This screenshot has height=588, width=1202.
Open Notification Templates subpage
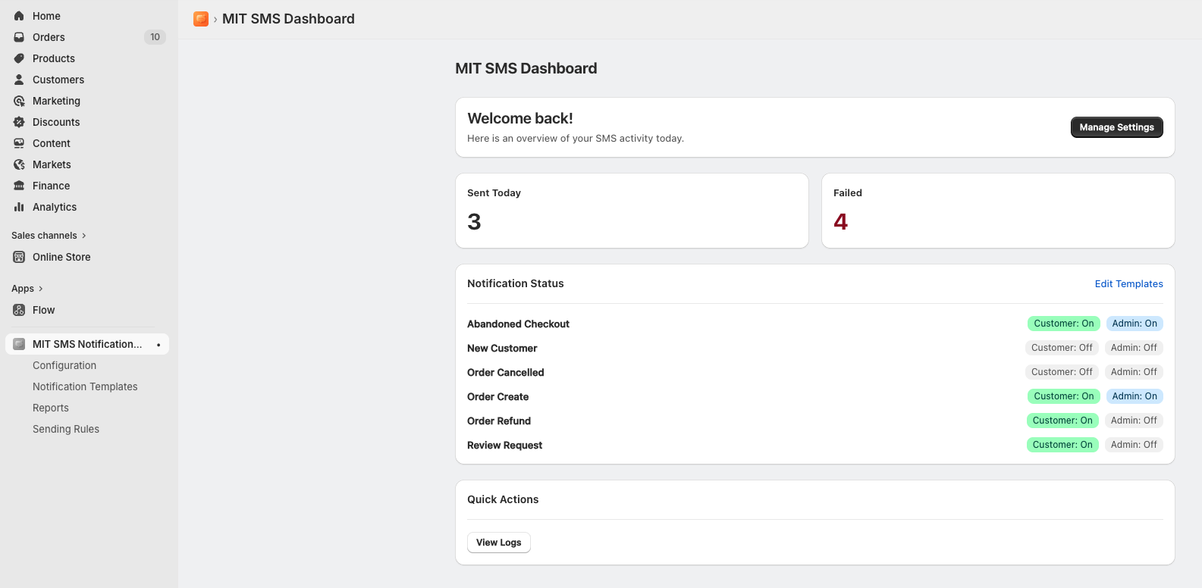pos(85,386)
